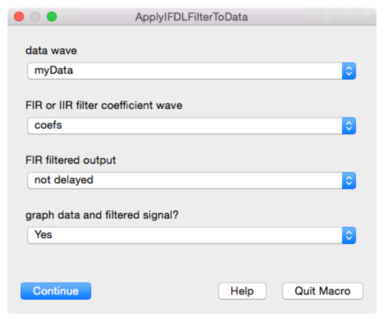Click the Quit Macro button

322,291
